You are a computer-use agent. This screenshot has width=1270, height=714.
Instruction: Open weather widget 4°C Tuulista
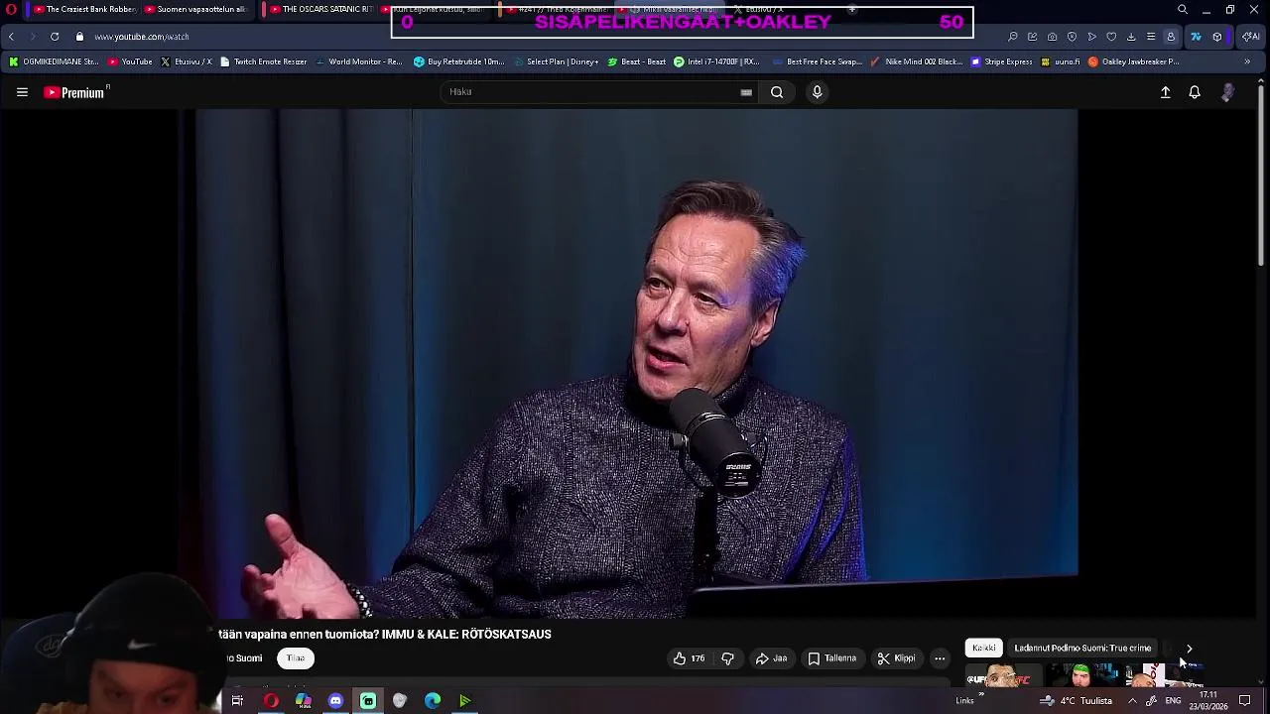(x=1077, y=701)
